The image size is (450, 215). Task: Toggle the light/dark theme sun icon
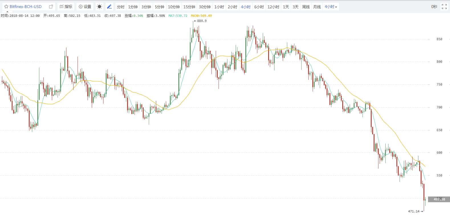[99, 7]
